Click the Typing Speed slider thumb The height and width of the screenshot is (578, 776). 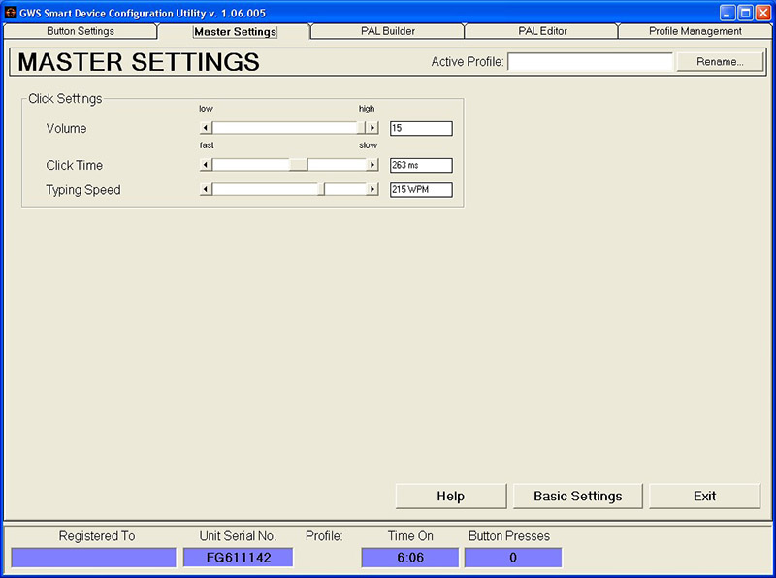(x=321, y=189)
